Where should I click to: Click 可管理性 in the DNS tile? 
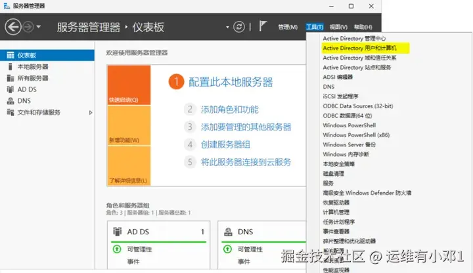pos(250,249)
